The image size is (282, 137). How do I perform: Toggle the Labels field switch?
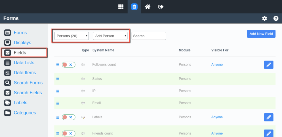69,117
